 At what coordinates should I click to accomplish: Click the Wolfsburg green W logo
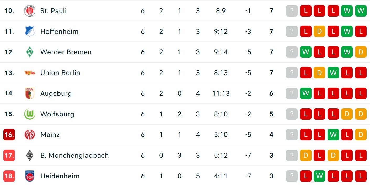pos(30,114)
